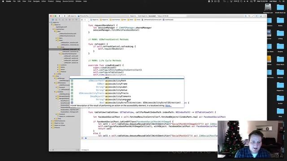Expand the Hippie Inc UITests group
The width and height of the screenshot is (287, 161).
tap(52, 125)
